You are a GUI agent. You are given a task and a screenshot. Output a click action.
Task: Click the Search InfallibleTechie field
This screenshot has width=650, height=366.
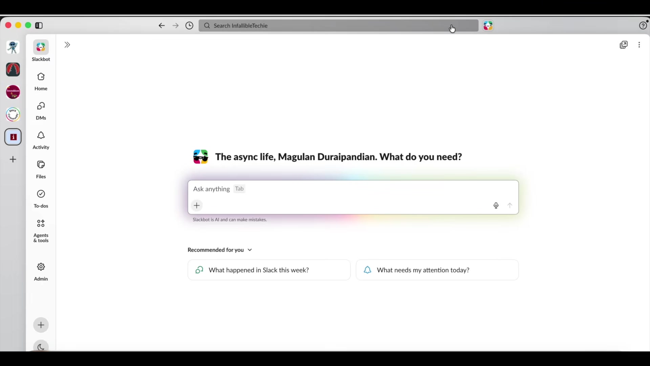click(339, 26)
